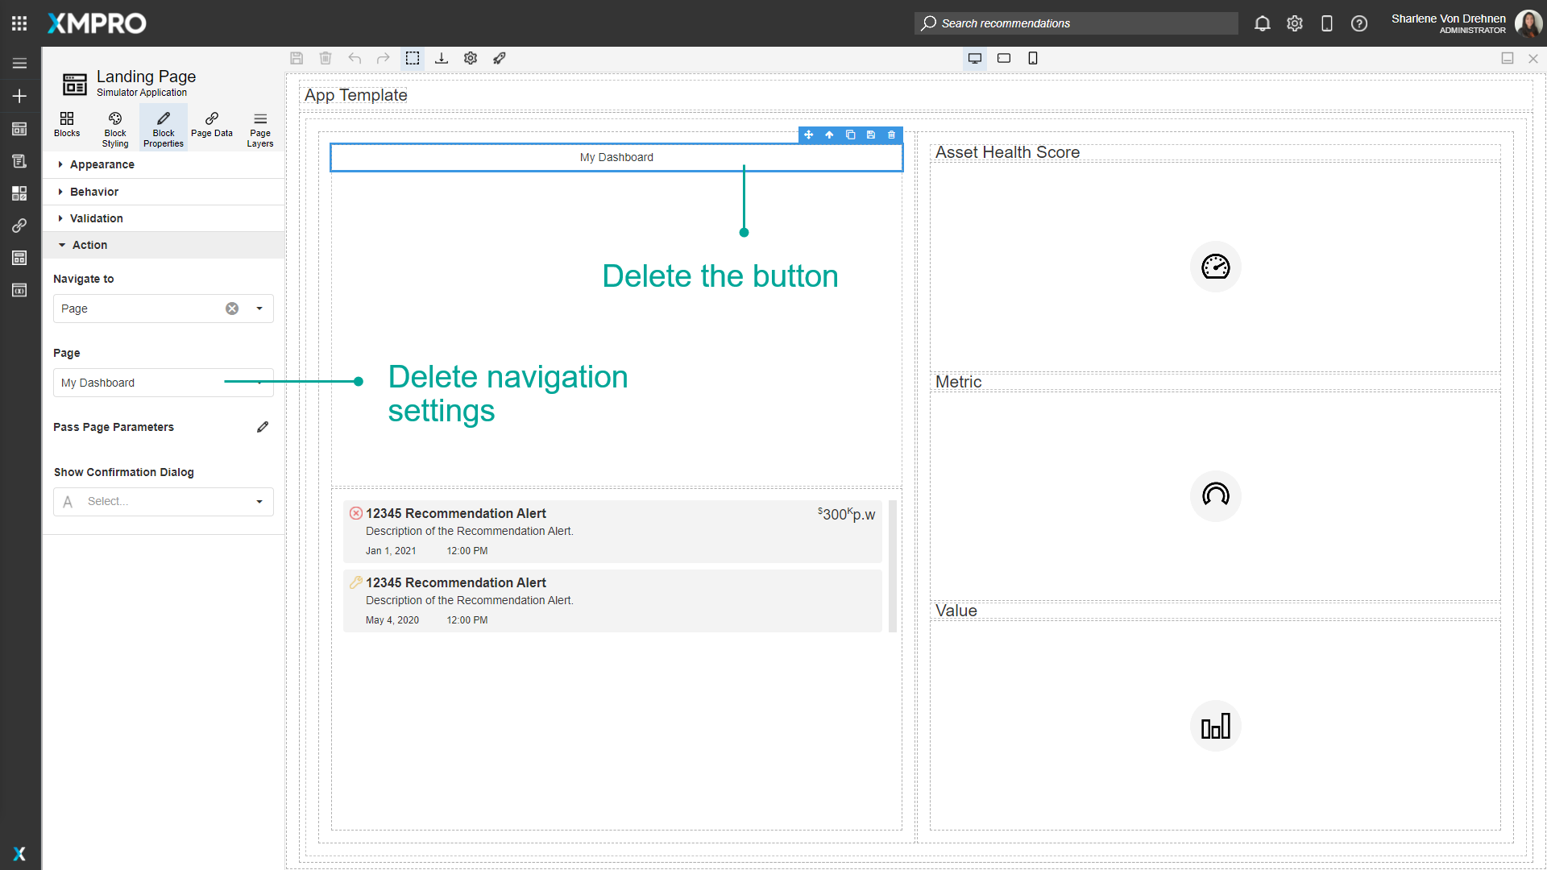The width and height of the screenshot is (1547, 870).
Task: Open the app settings gear in the toolbar
Action: tap(471, 58)
